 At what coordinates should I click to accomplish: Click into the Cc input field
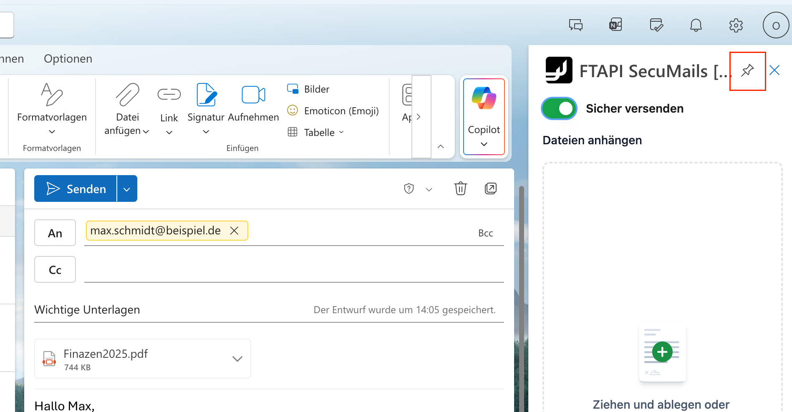(294, 269)
